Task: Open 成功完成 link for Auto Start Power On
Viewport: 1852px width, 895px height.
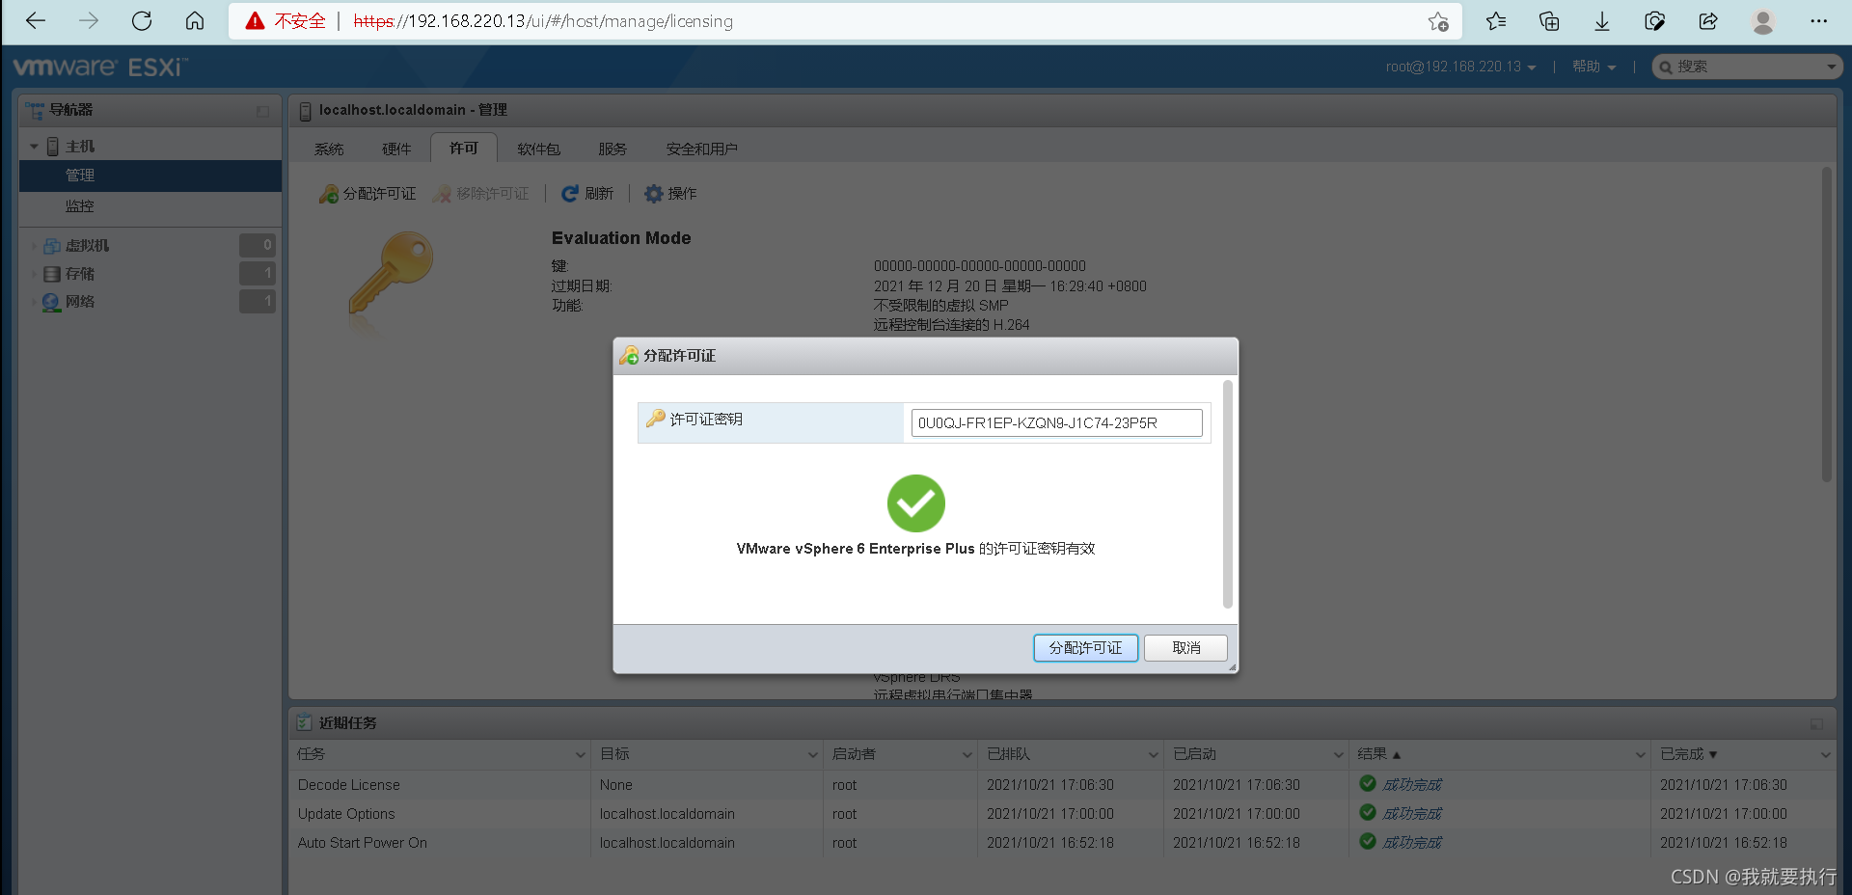Action: click(1412, 843)
